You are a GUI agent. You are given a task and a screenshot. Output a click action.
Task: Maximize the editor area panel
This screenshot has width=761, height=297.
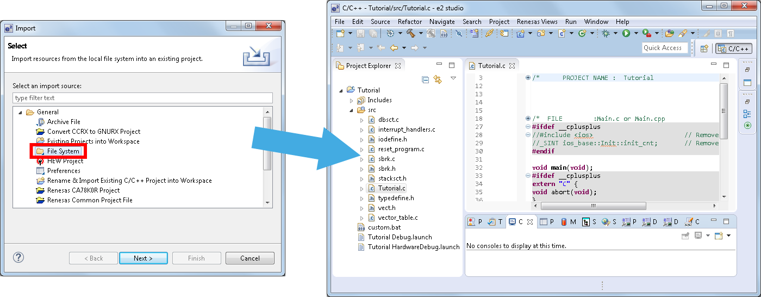[726, 65]
